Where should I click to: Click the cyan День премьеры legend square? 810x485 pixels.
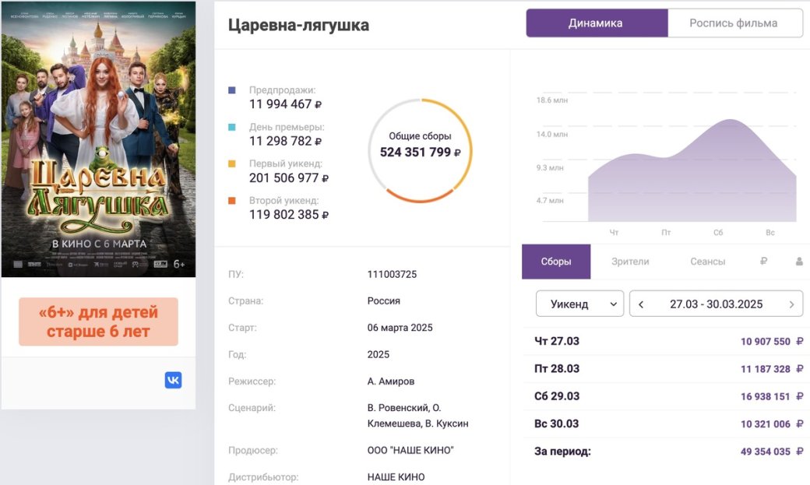click(x=232, y=127)
